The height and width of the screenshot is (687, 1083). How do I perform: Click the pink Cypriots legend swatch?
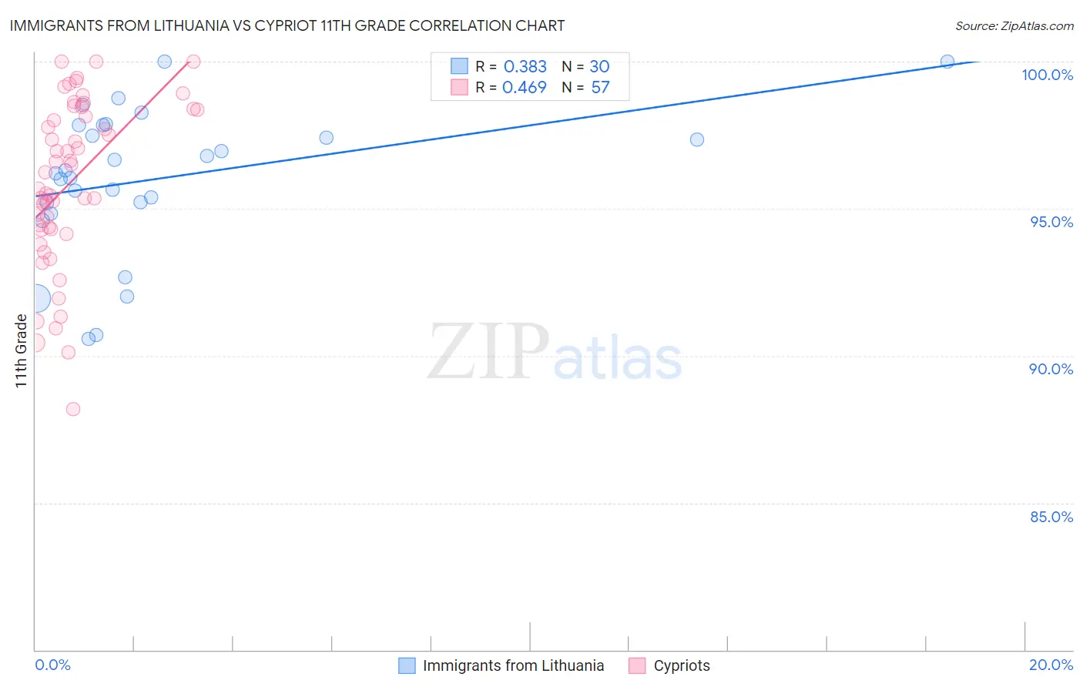tap(637, 665)
